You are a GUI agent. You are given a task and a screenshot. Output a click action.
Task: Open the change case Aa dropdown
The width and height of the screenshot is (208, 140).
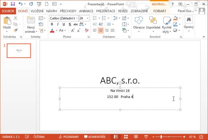coord(62,30)
